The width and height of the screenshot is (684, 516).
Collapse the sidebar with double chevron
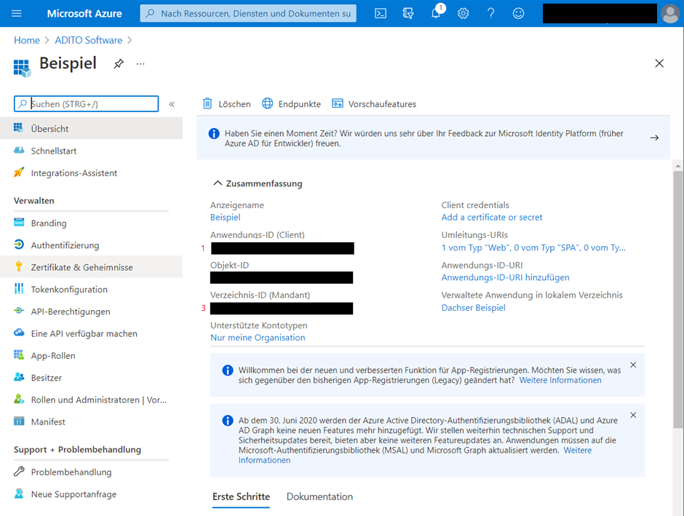click(x=172, y=104)
